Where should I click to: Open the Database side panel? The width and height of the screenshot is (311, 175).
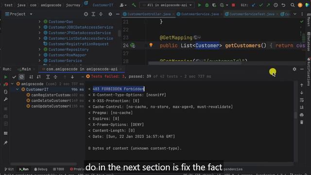[x=309, y=42]
